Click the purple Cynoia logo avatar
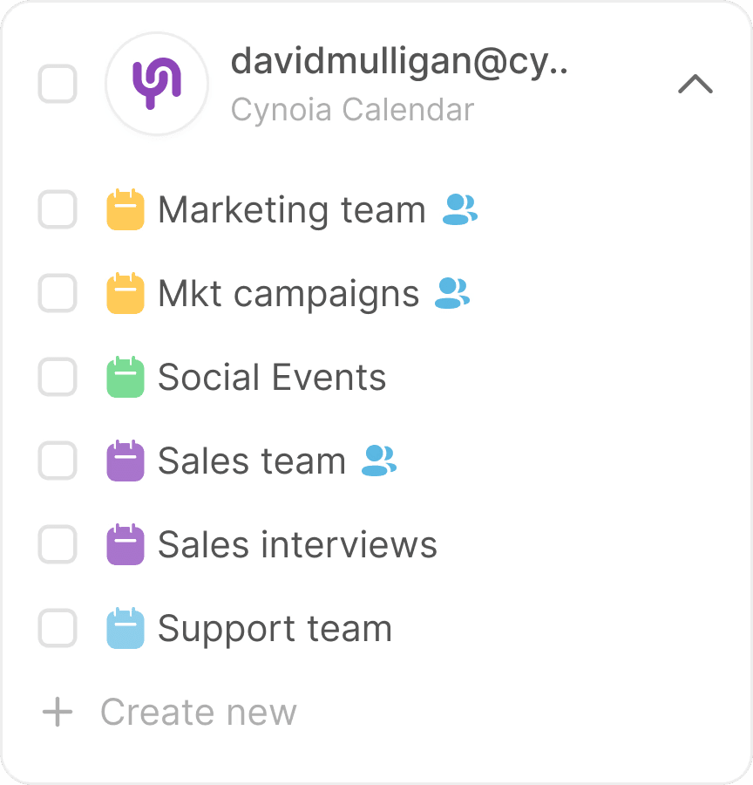Image resolution: width=753 pixels, height=785 pixels. (x=157, y=84)
